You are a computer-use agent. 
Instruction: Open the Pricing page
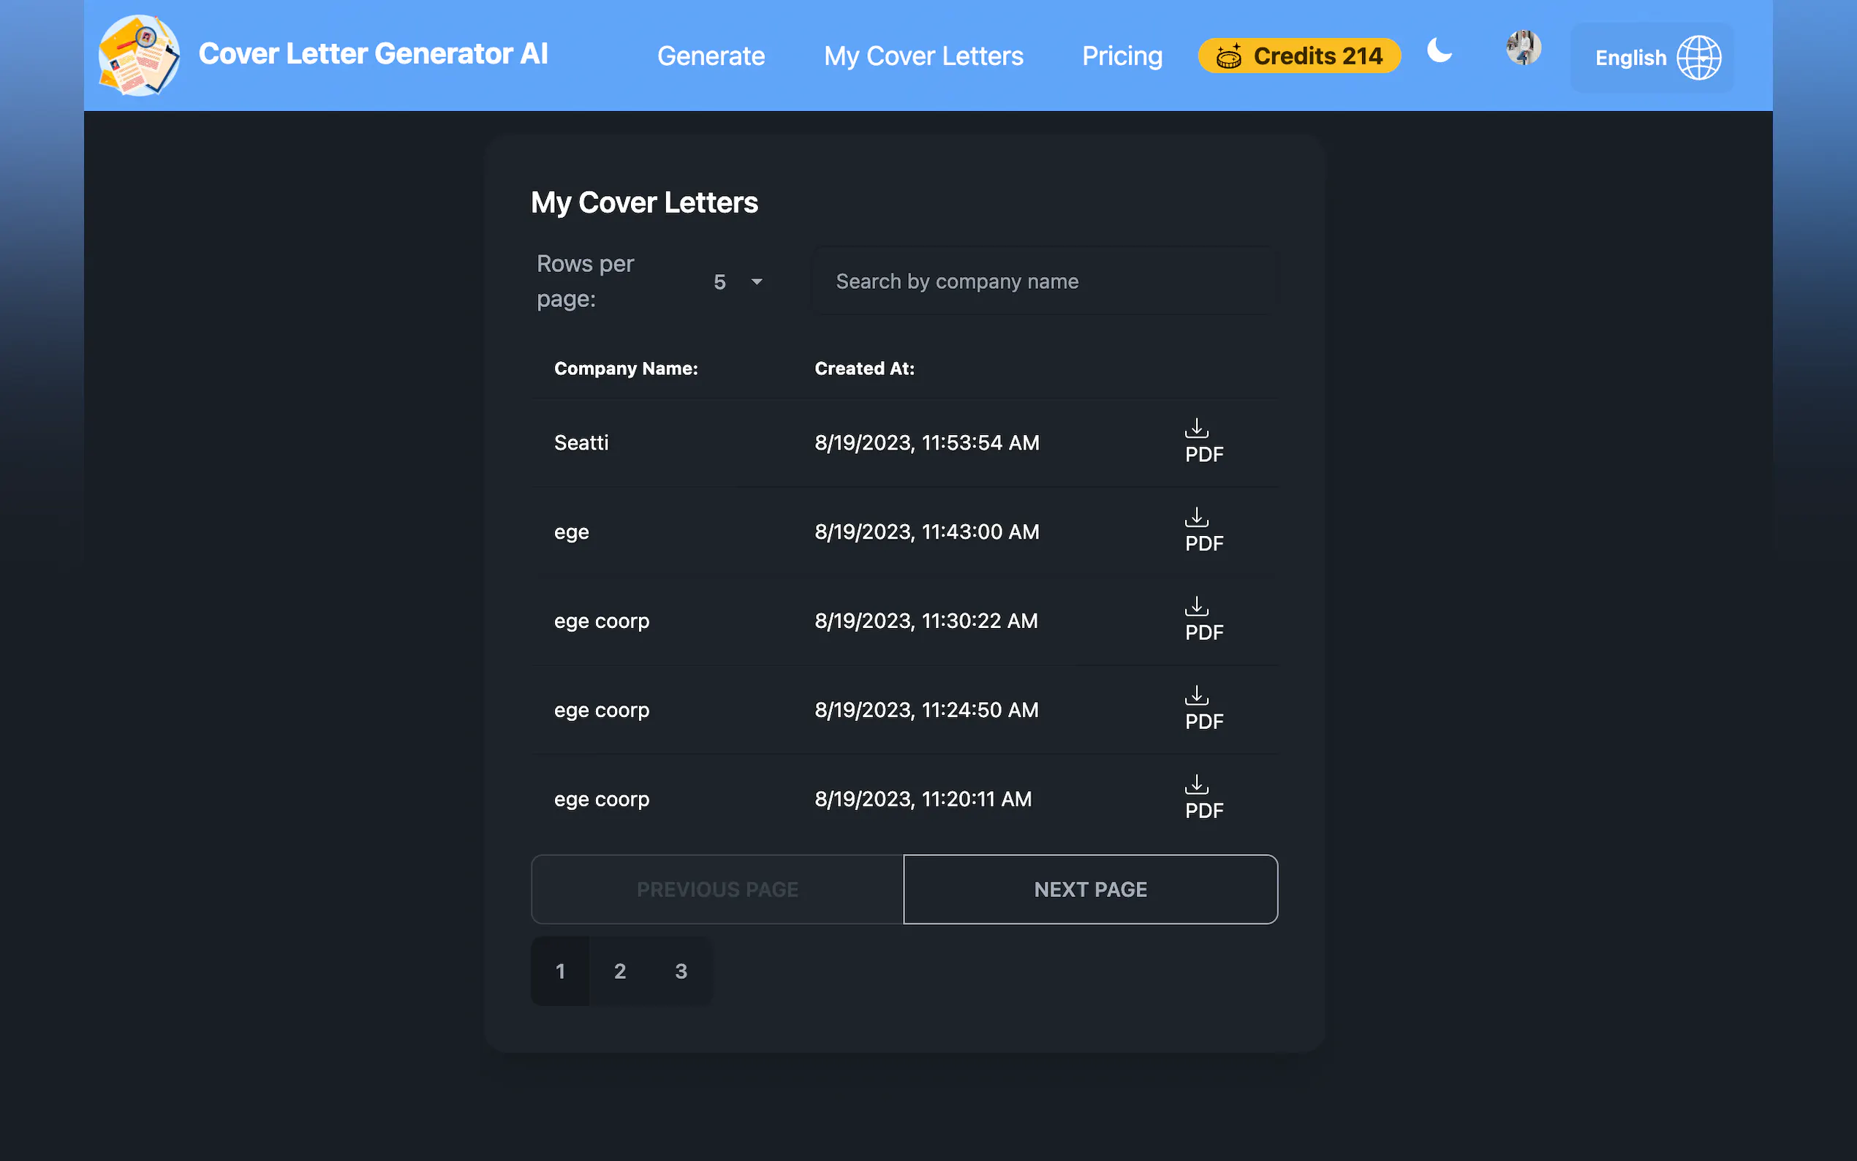pos(1122,56)
